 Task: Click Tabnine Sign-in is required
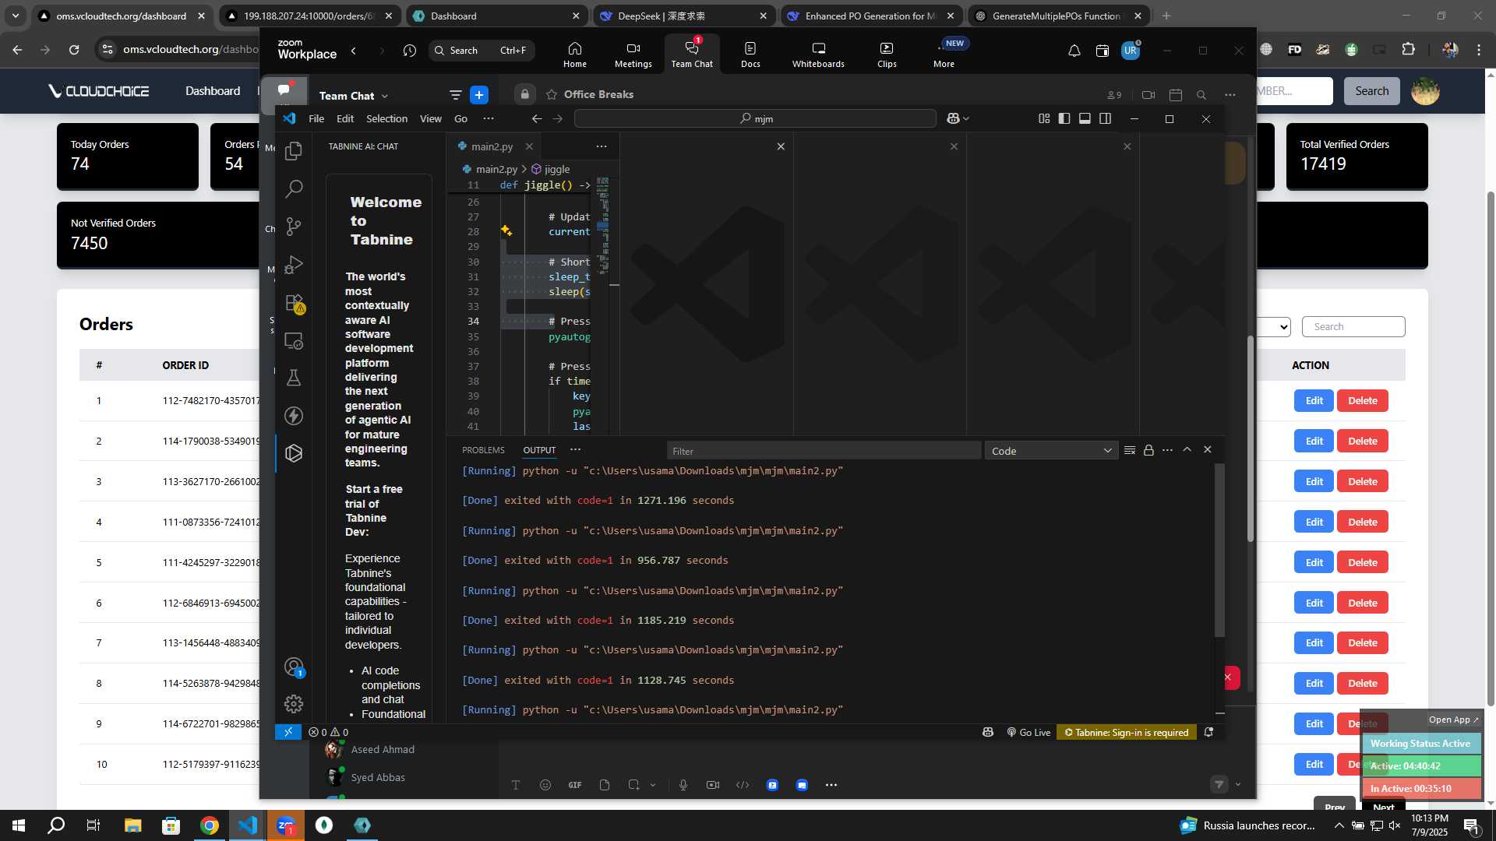1127,732
